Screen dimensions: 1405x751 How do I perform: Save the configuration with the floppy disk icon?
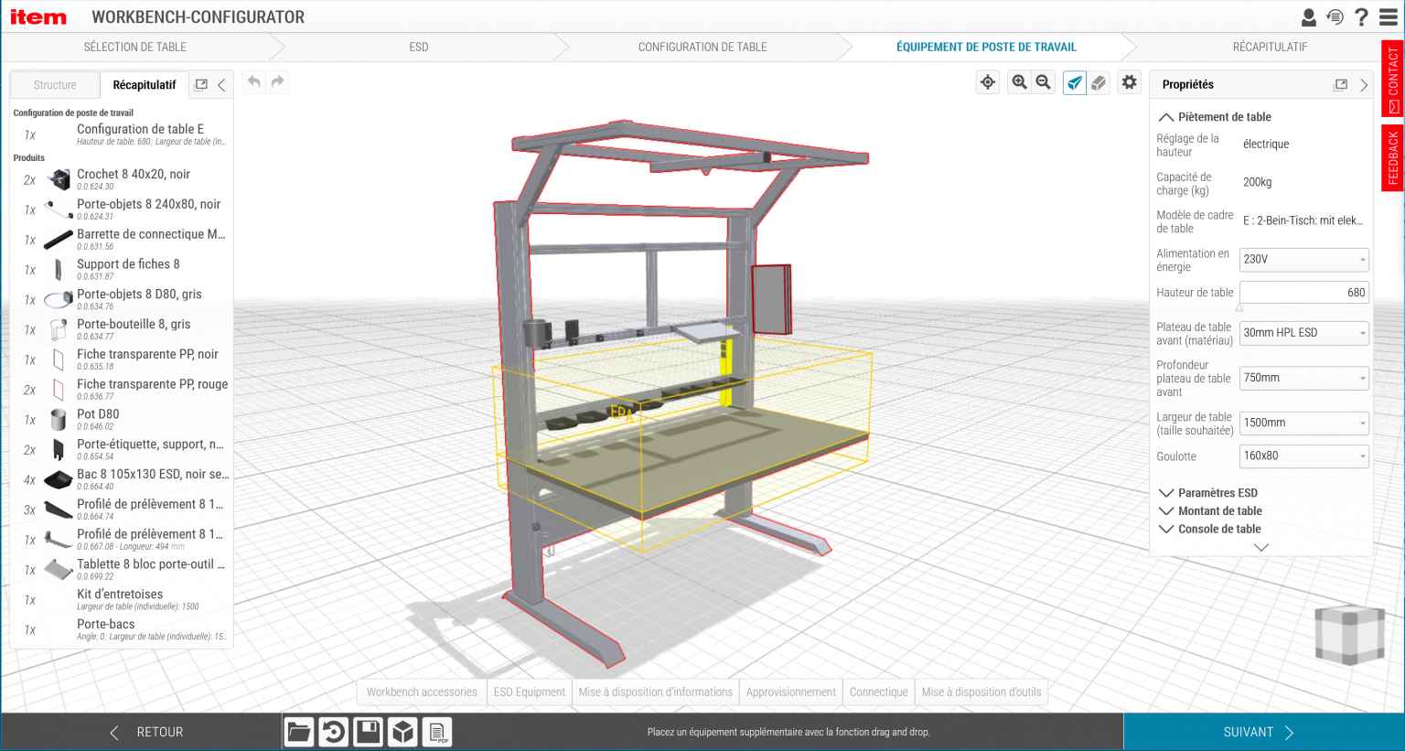pos(369,732)
